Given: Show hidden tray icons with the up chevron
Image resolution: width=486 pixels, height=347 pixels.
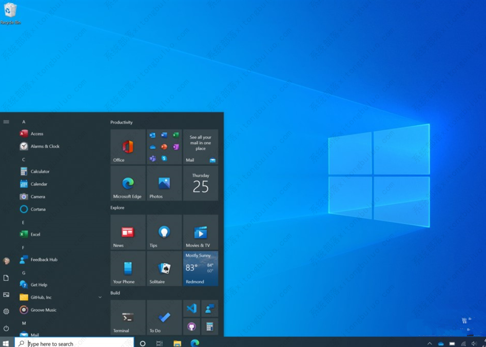Looking at the screenshot, I should click(x=429, y=343).
